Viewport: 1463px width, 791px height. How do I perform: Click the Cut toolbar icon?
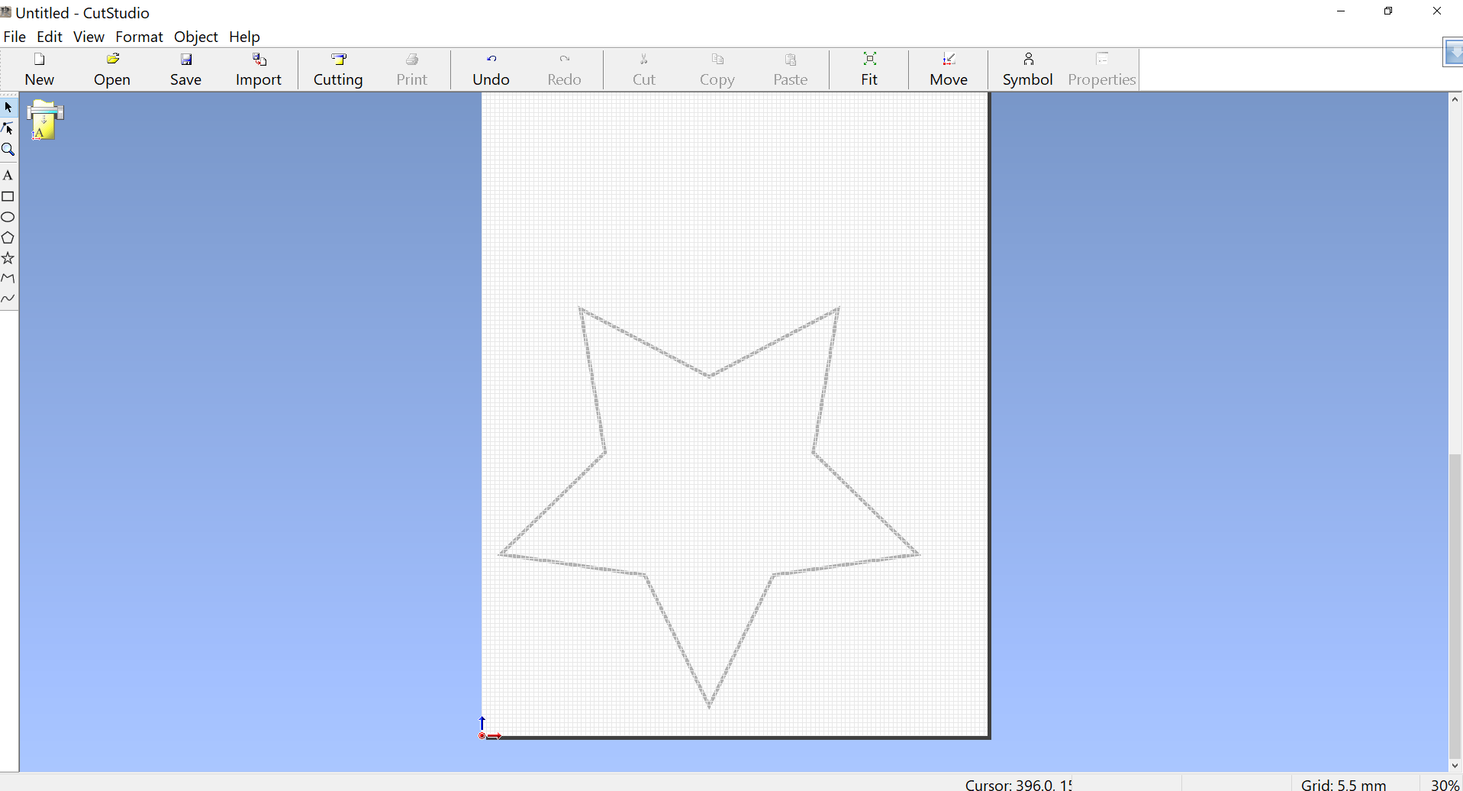[643, 69]
